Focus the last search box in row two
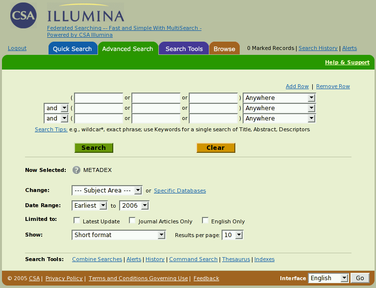 coord(213,108)
